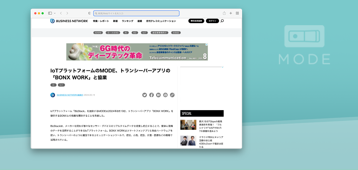This screenshot has width=358, height=170.
Task: Share article on Twitter via bird icon
Action: (x=145, y=95)
